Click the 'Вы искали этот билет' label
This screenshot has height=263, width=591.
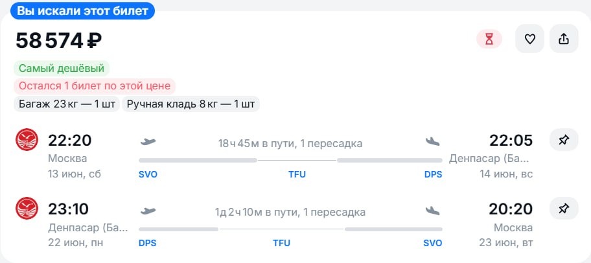point(82,10)
